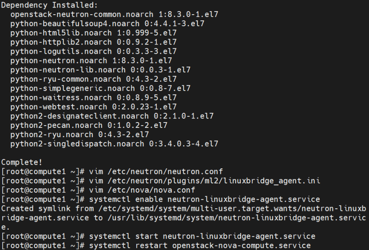Click the python-neutron-lib.noarch line
369x250 pixels.
(x=100, y=70)
